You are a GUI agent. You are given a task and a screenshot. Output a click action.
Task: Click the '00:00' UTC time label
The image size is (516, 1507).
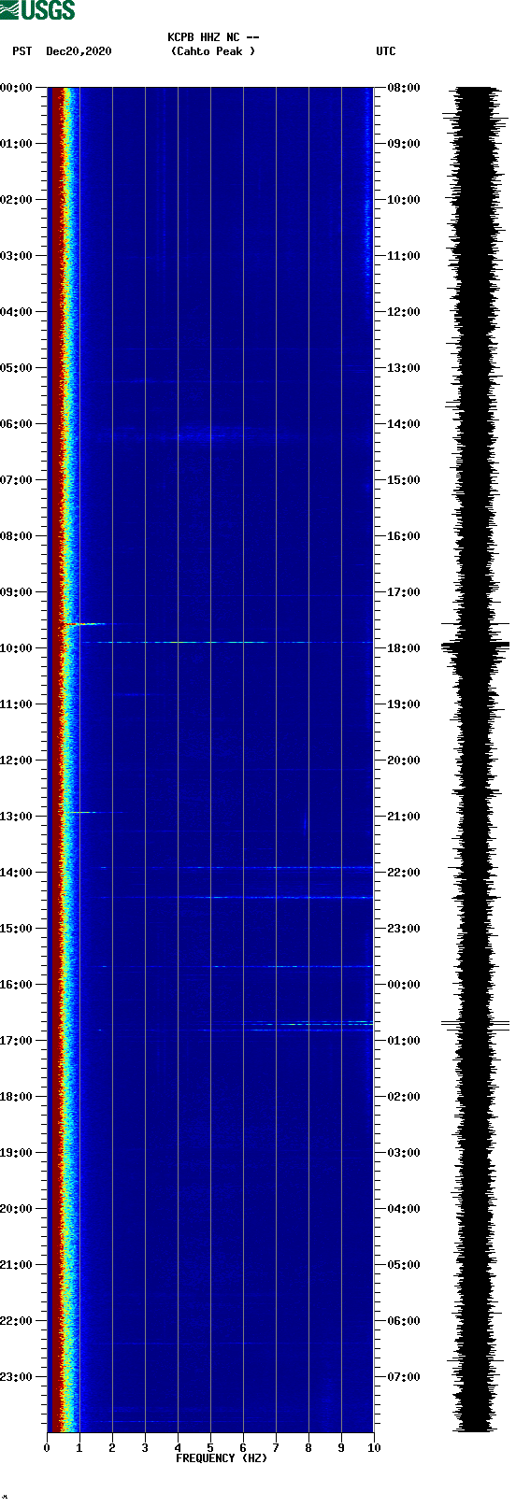[x=404, y=985]
